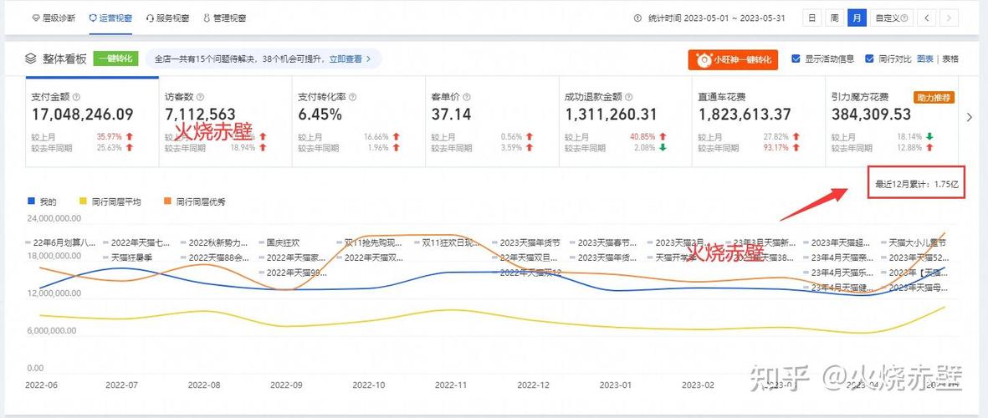Select 日 time granularity
The width and height of the screenshot is (988, 418).
click(x=812, y=18)
